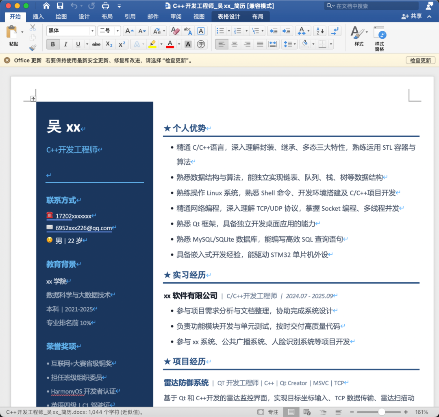Click the Save icon in title bar
Screen dimensions: 439x417
click(60, 6)
